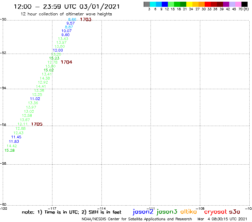Select the jason3 satellite label
This screenshot has width=252, height=222.
(167, 212)
